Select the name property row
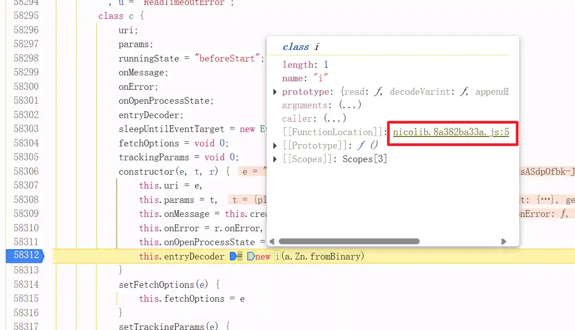575x330 pixels. coord(305,79)
